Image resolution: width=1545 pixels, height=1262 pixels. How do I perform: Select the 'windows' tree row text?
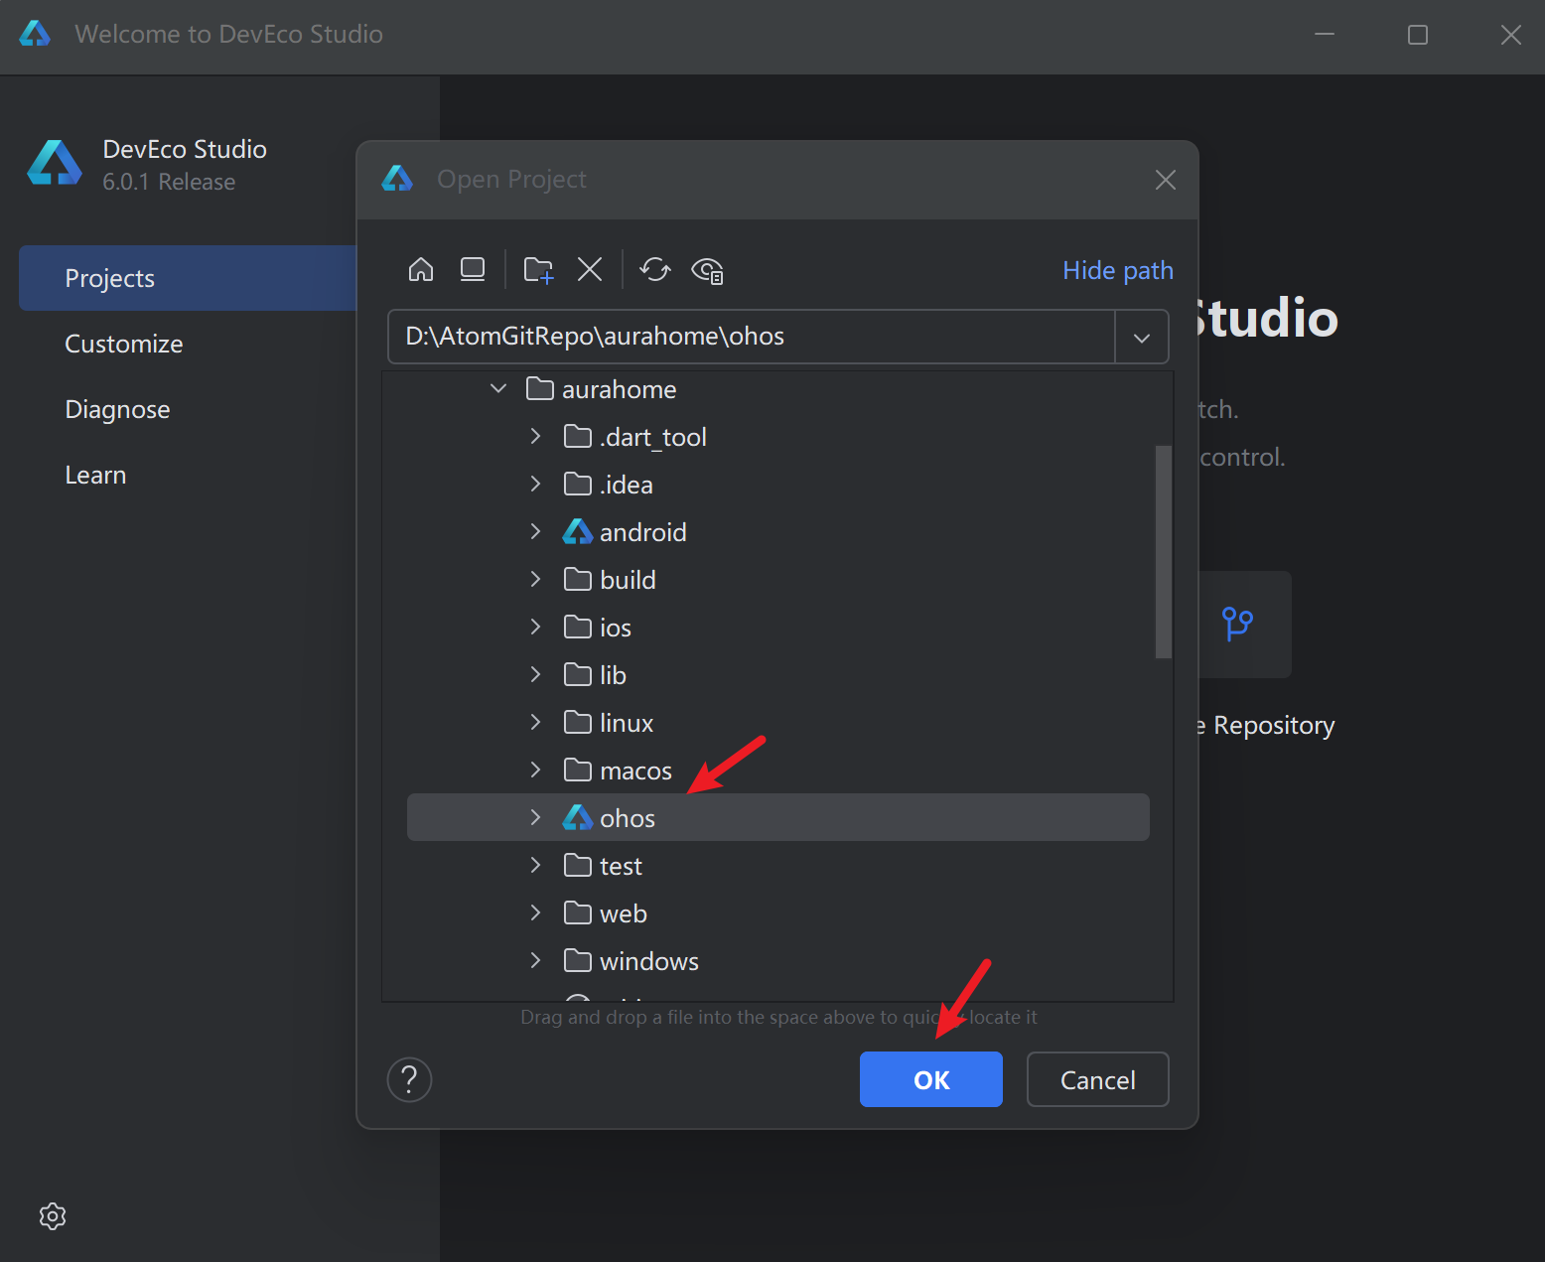click(x=649, y=961)
